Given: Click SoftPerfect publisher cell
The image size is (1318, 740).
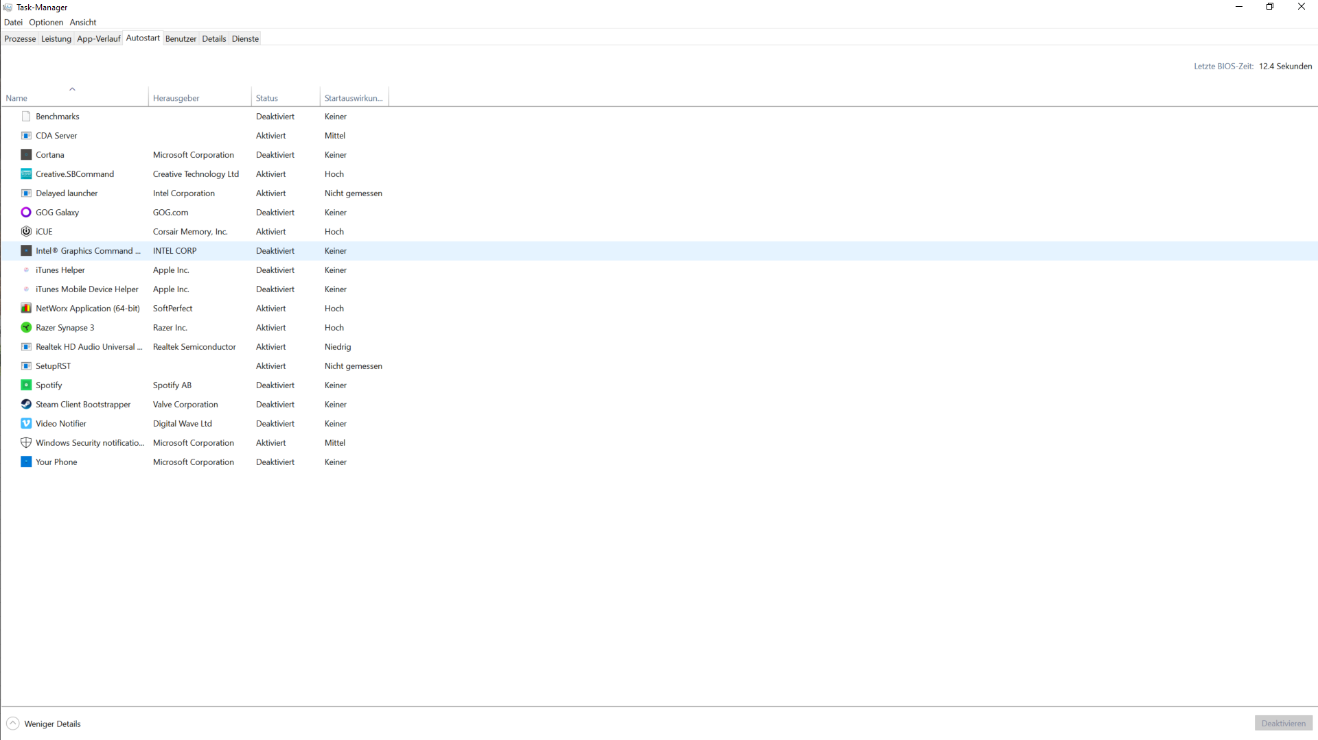Looking at the screenshot, I should tap(172, 309).
